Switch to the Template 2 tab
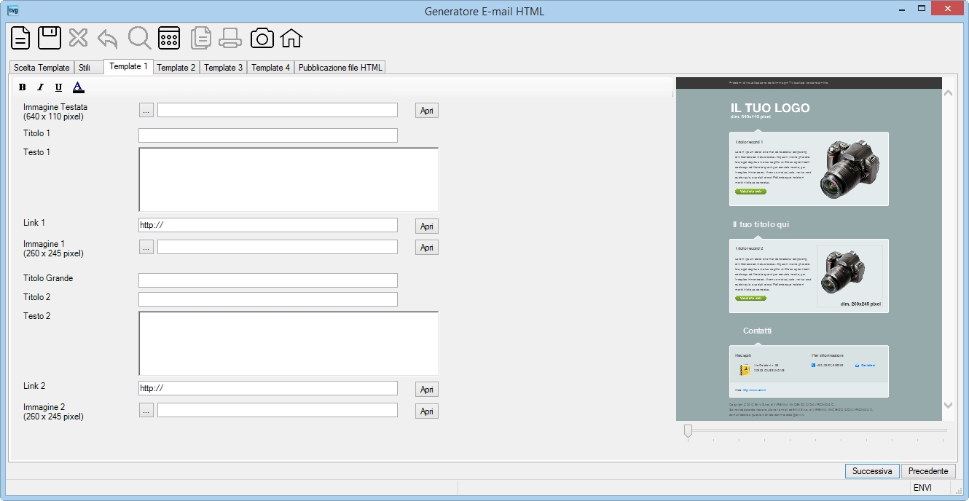The height and width of the screenshot is (501, 969). click(x=176, y=68)
